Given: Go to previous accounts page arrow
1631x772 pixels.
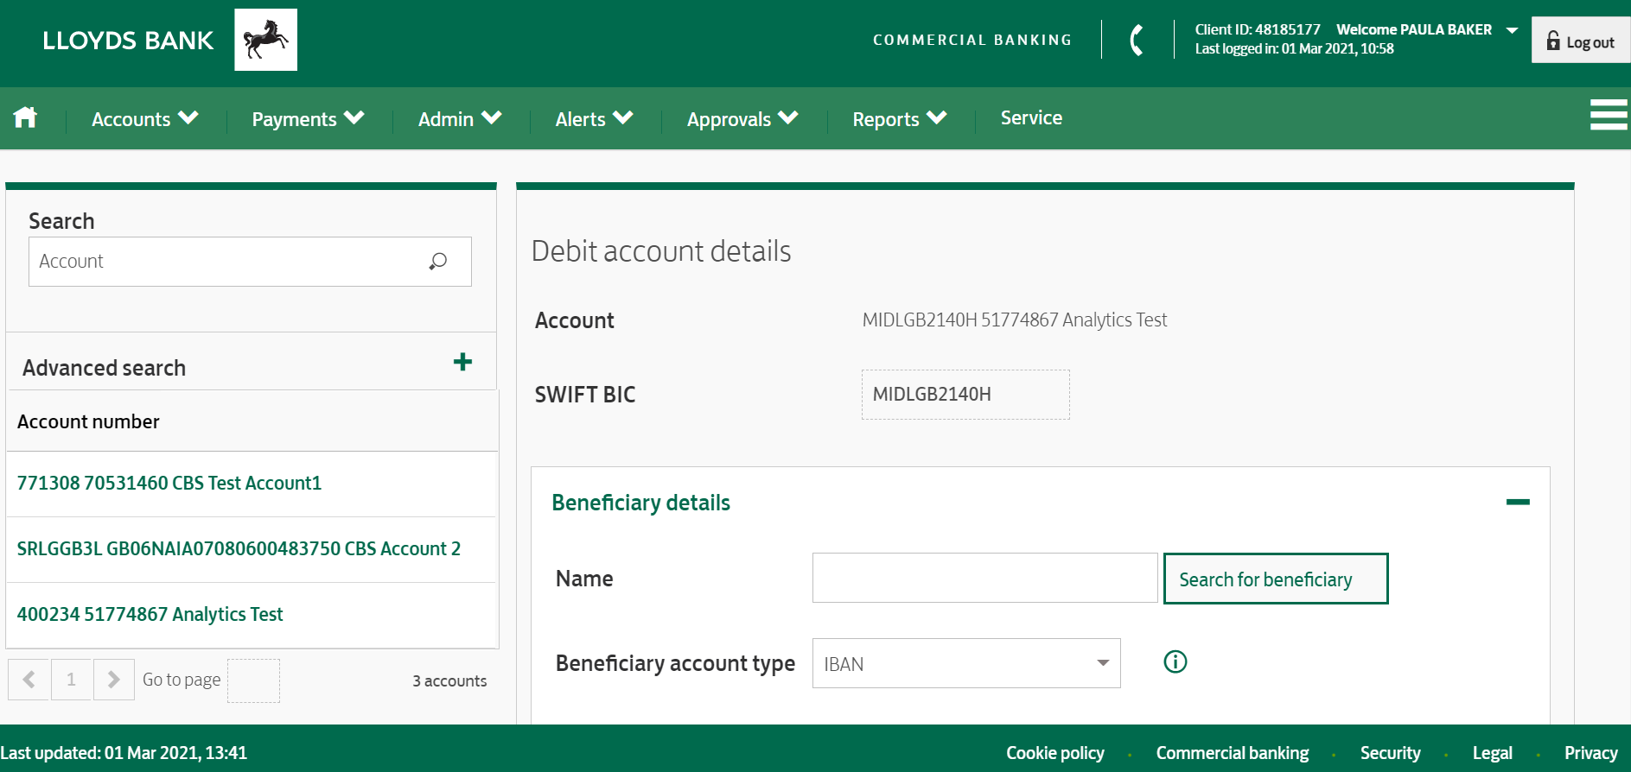Looking at the screenshot, I should tap(29, 680).
